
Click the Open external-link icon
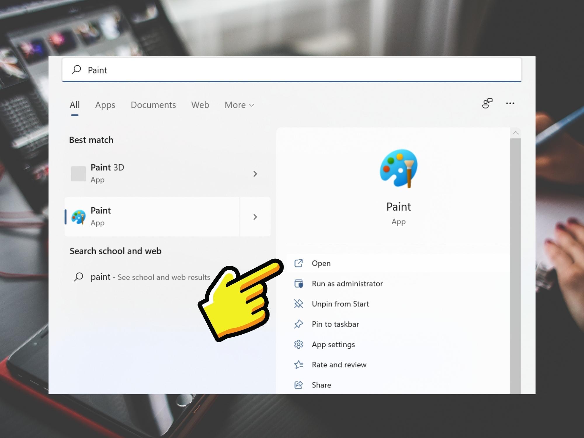[298, 263]
